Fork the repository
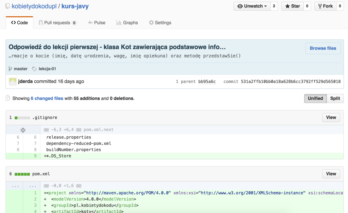The height and width of the screenshot is (213, 348). click(325, 6)
